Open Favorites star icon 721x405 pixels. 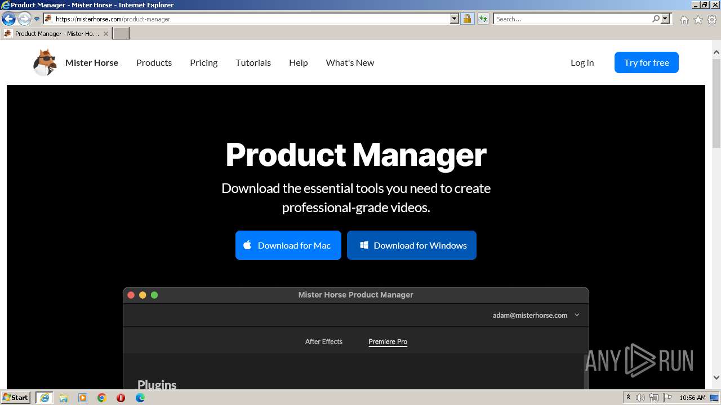pyautogui.click(x=698, y=20)
